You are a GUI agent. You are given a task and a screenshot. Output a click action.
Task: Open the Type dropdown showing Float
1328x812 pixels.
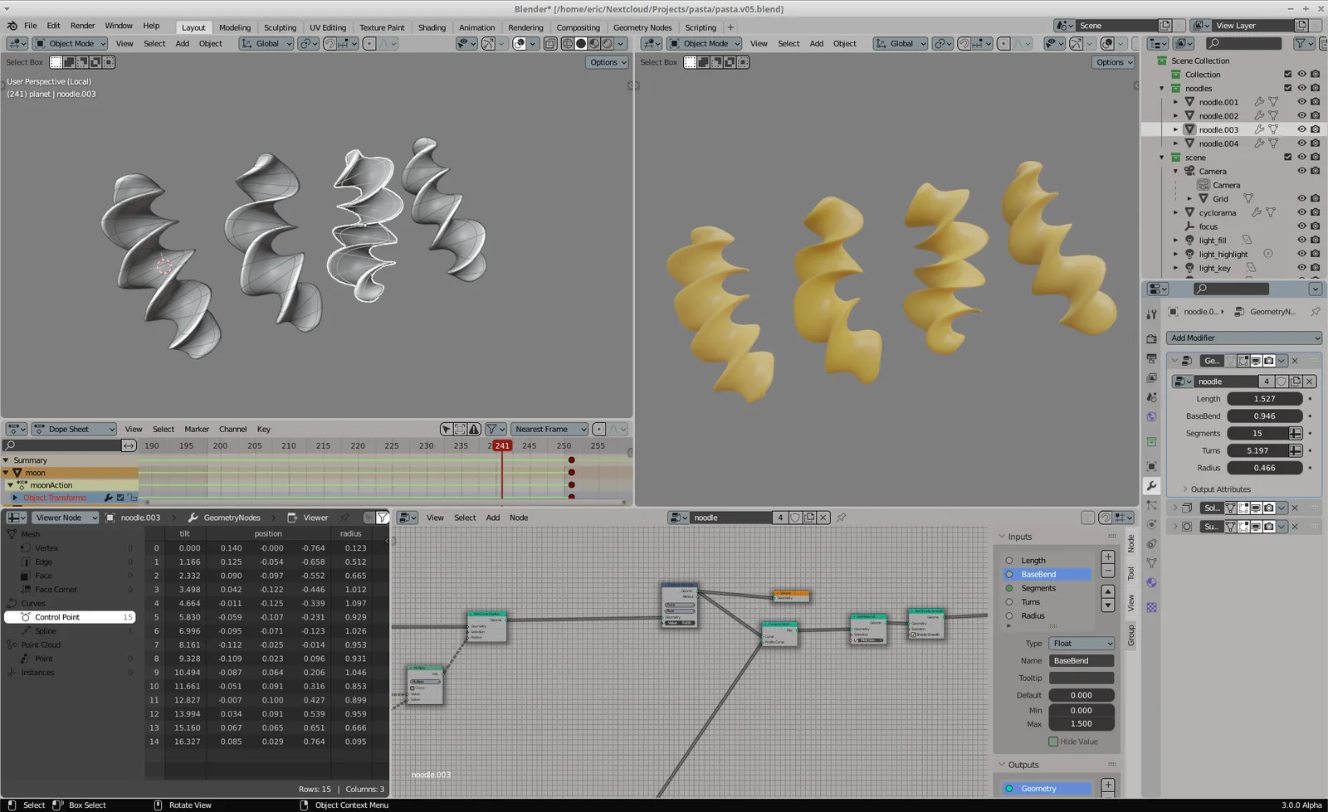point(1081,643)
